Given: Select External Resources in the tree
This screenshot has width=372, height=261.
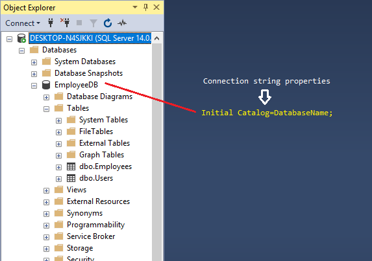Looking at the screenshot, I should [98, 201].
